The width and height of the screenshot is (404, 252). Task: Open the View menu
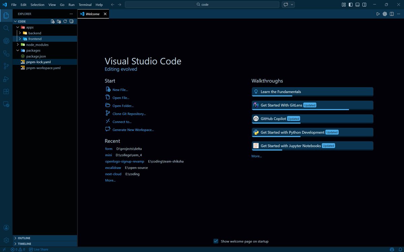[52, 5]
